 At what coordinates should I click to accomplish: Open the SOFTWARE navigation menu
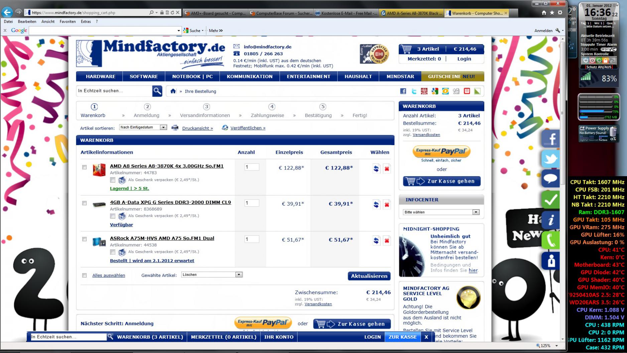point(144,77)
